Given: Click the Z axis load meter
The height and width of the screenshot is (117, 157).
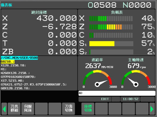Looking at the screenshot, I should click(111, 27).
